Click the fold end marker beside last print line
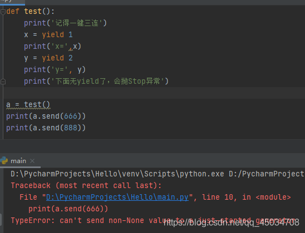This screenshot has height=233, width=305. click(3, 82)
